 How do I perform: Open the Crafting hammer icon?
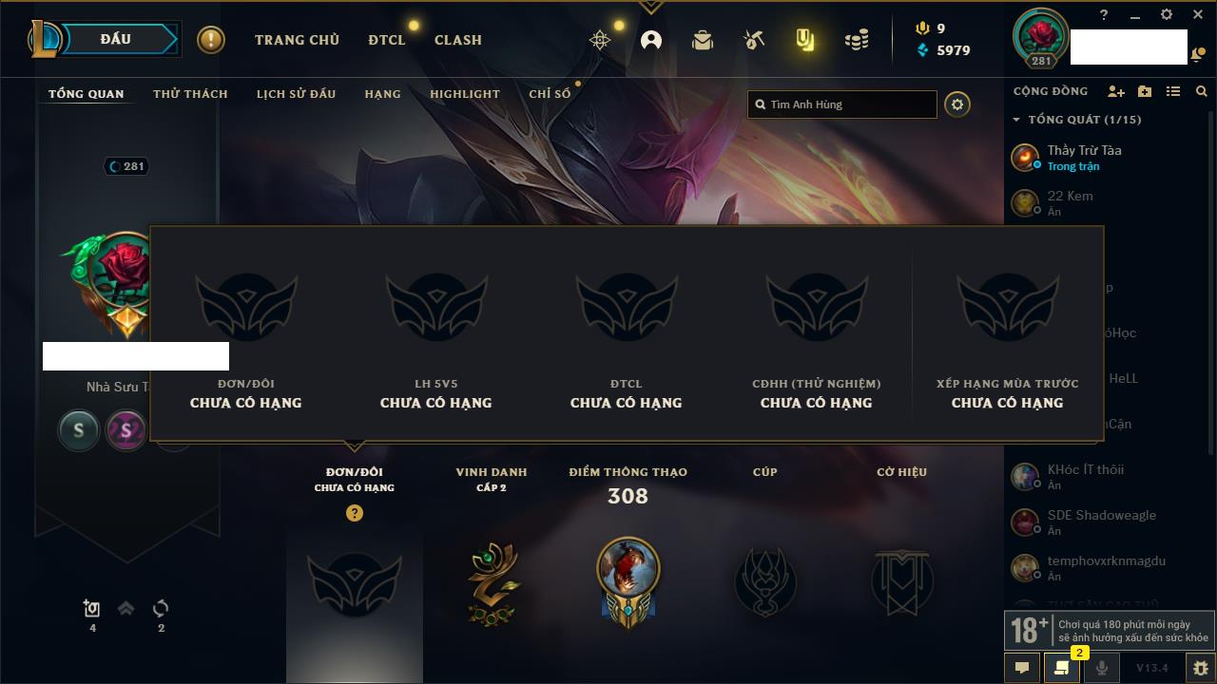click(754, 40)
